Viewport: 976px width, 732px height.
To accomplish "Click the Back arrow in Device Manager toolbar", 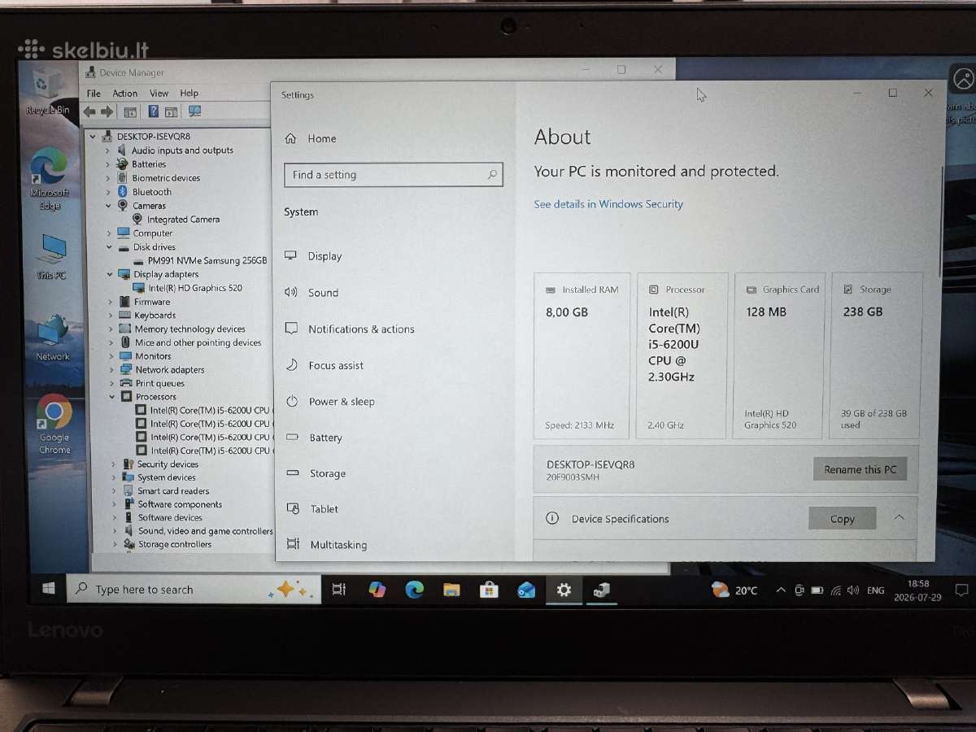I will coord(89,111).
